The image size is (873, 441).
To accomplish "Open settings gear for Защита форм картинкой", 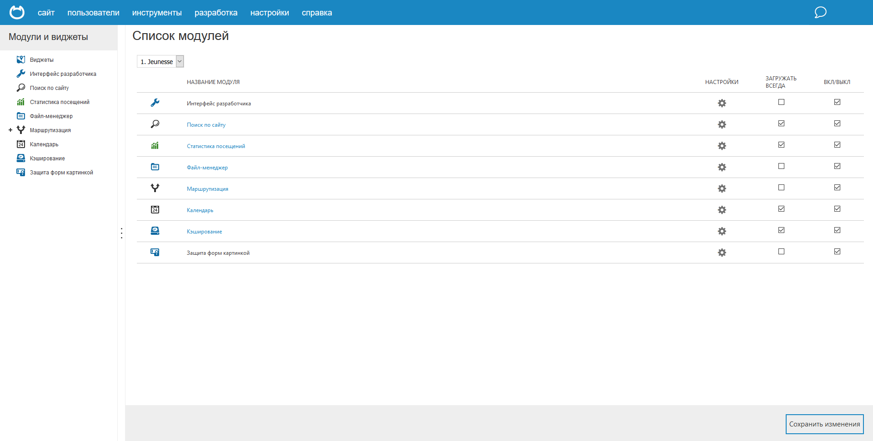I will [x=722, y=253].
